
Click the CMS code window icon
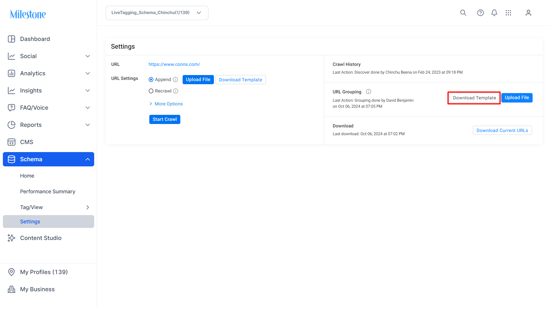11,142
